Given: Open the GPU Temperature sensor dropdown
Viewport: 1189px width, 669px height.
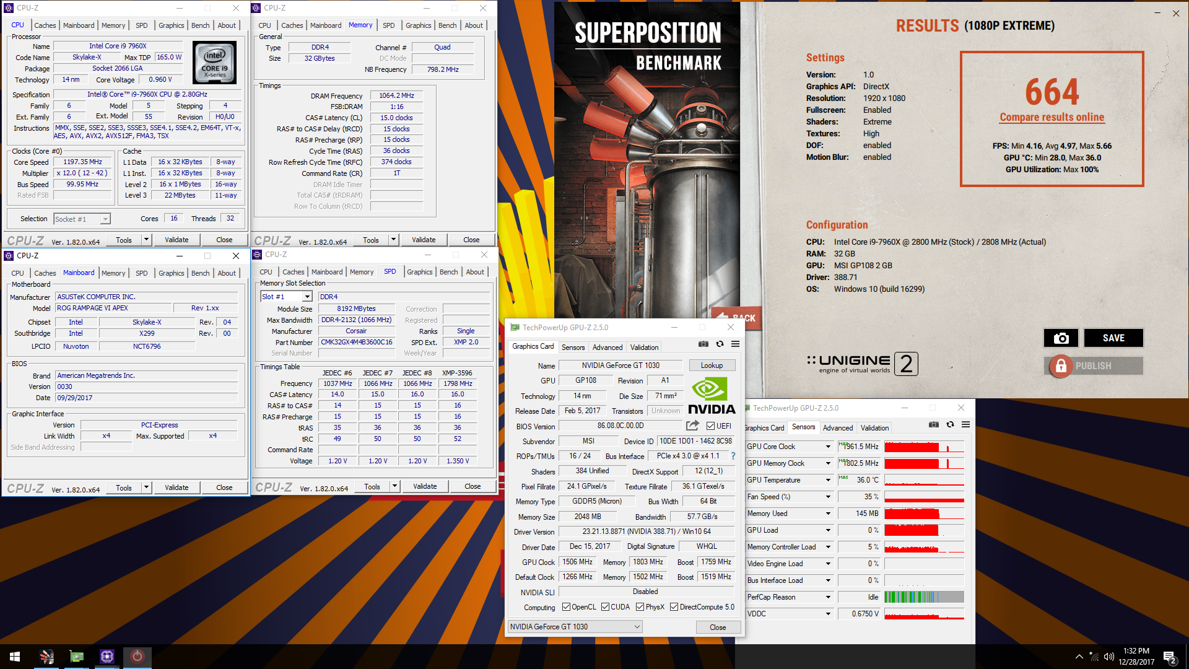Looking at the screenshot, I should 828,480.
